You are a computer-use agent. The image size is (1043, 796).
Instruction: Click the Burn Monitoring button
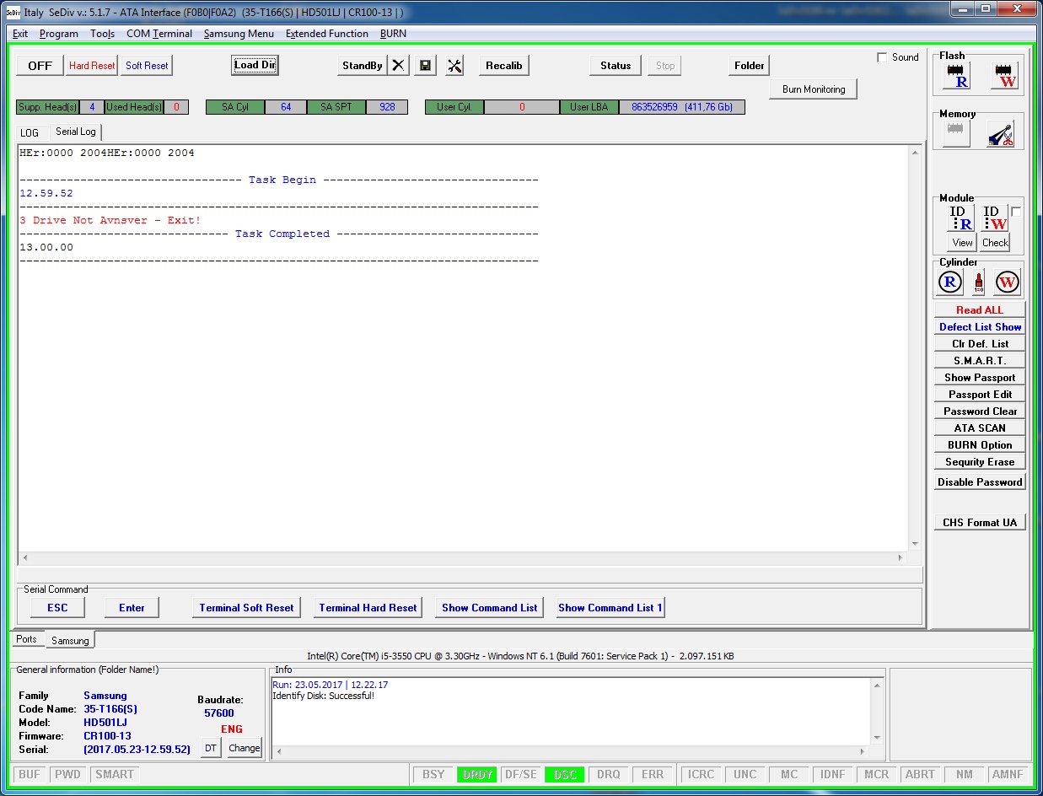tap(814, 89)
